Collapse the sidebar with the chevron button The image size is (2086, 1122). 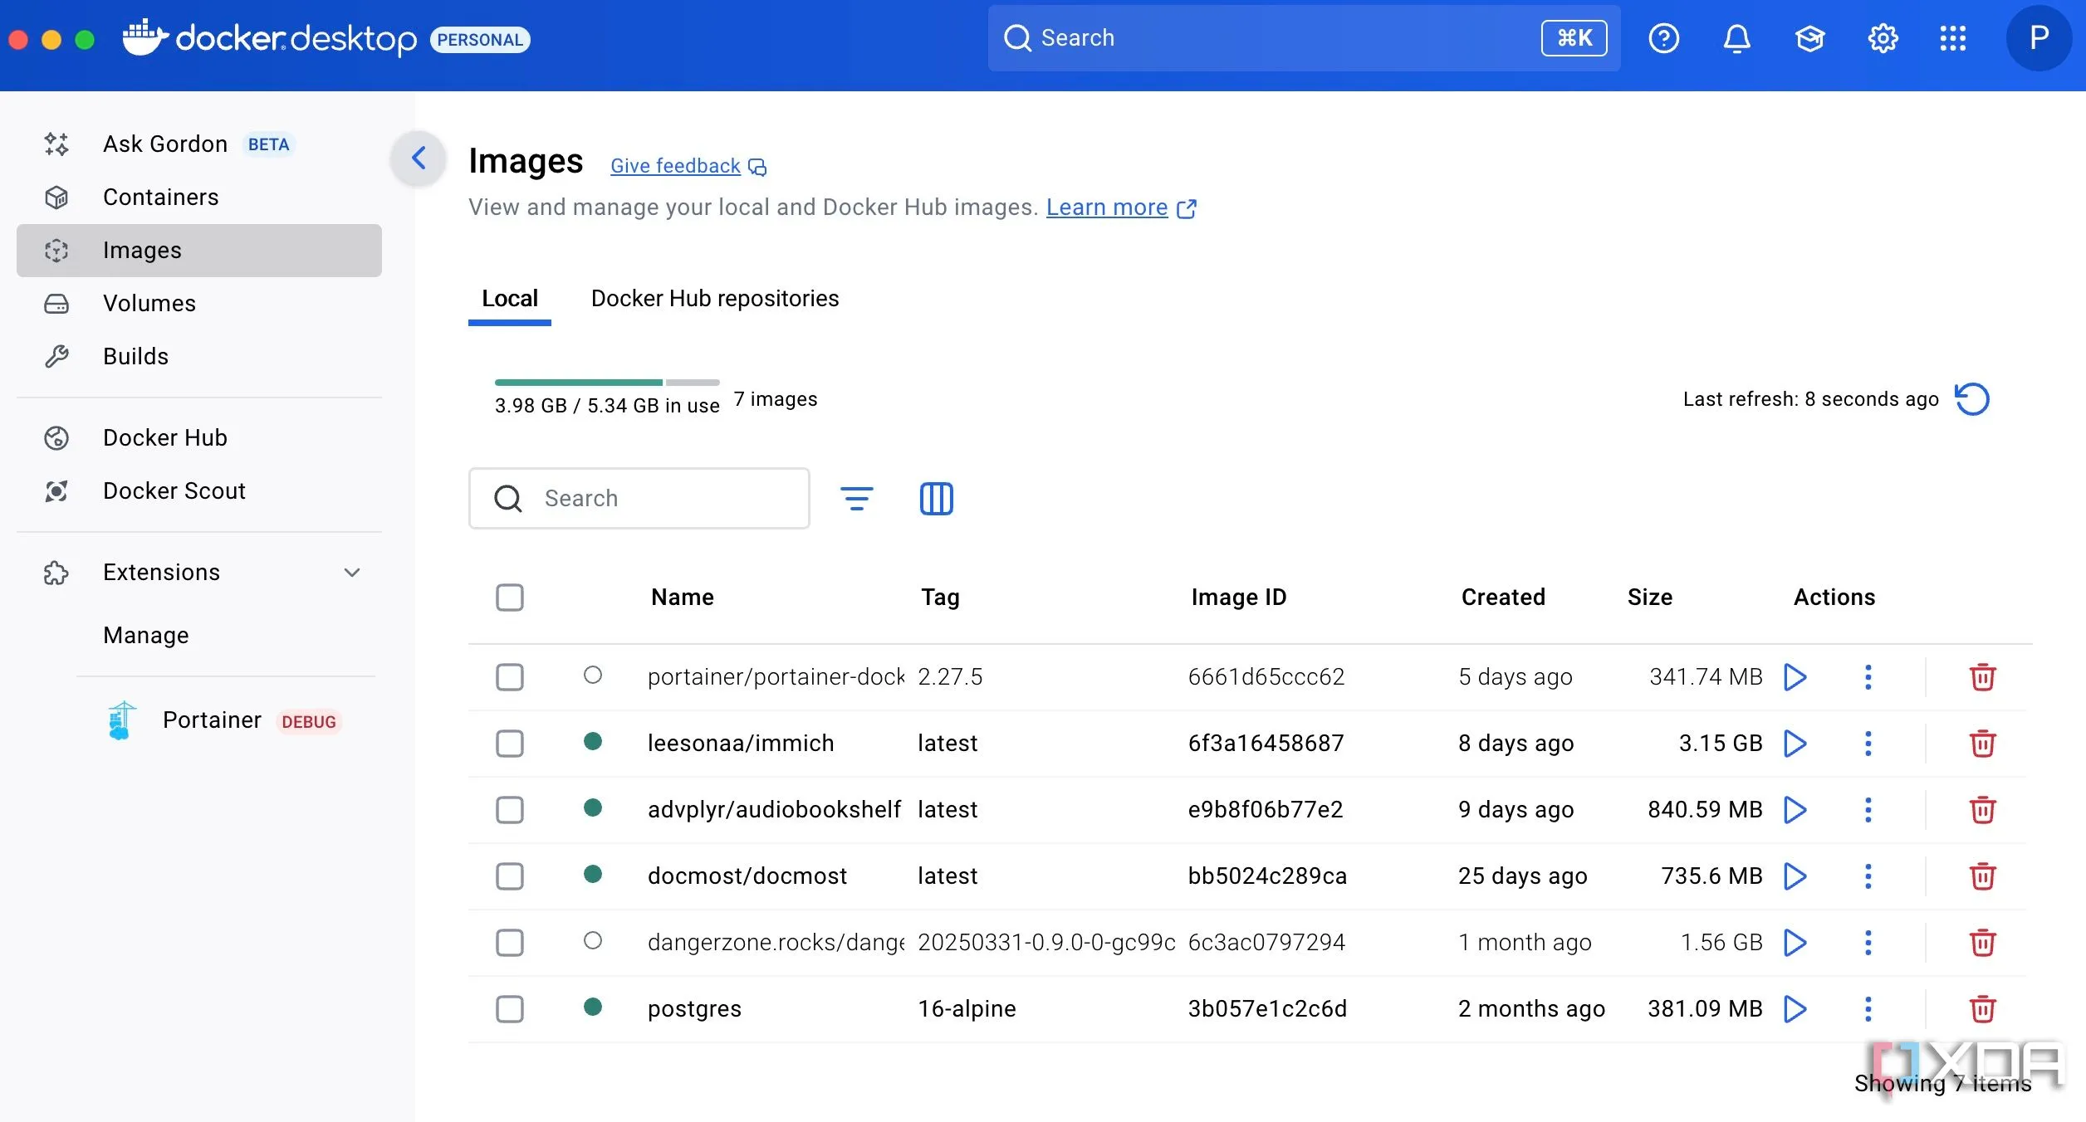[x=419, y=159]
